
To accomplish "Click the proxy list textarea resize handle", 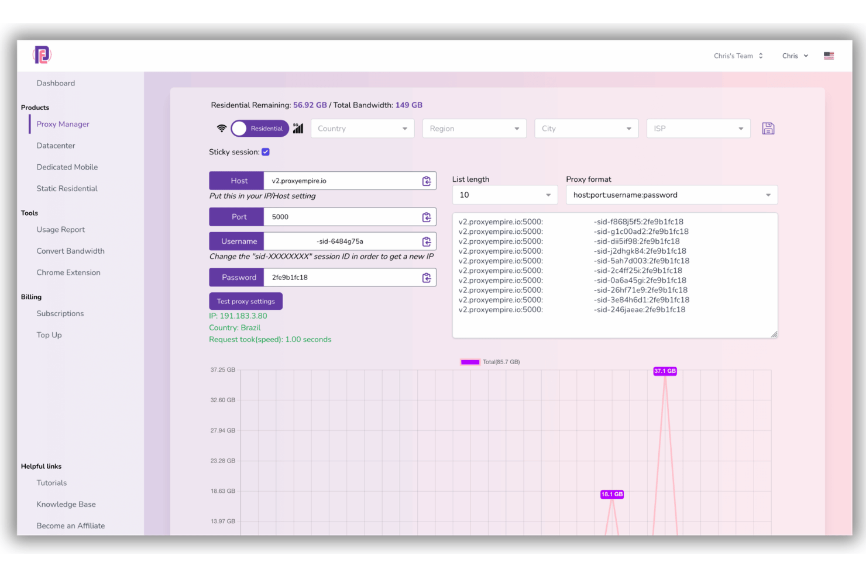I will pos(774,334).
